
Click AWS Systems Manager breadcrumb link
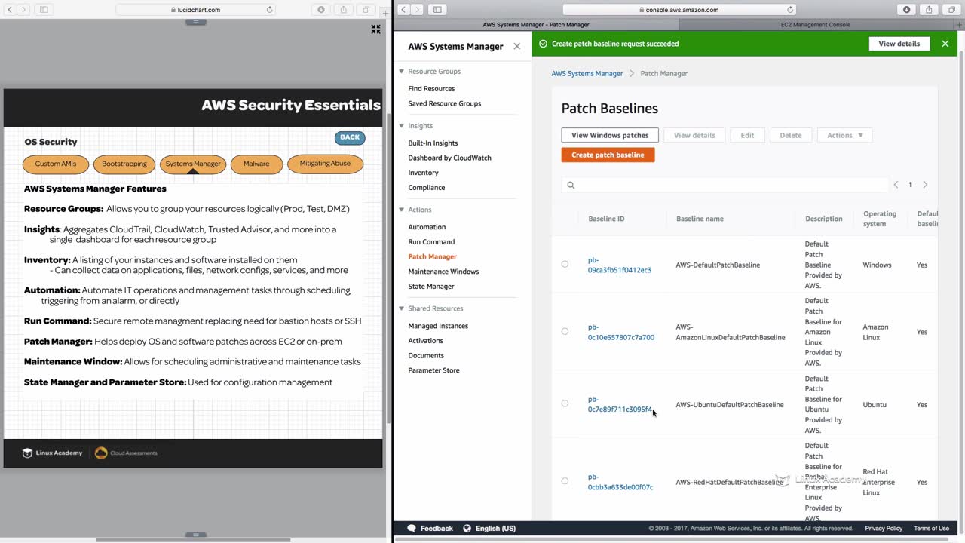point(587,74)
